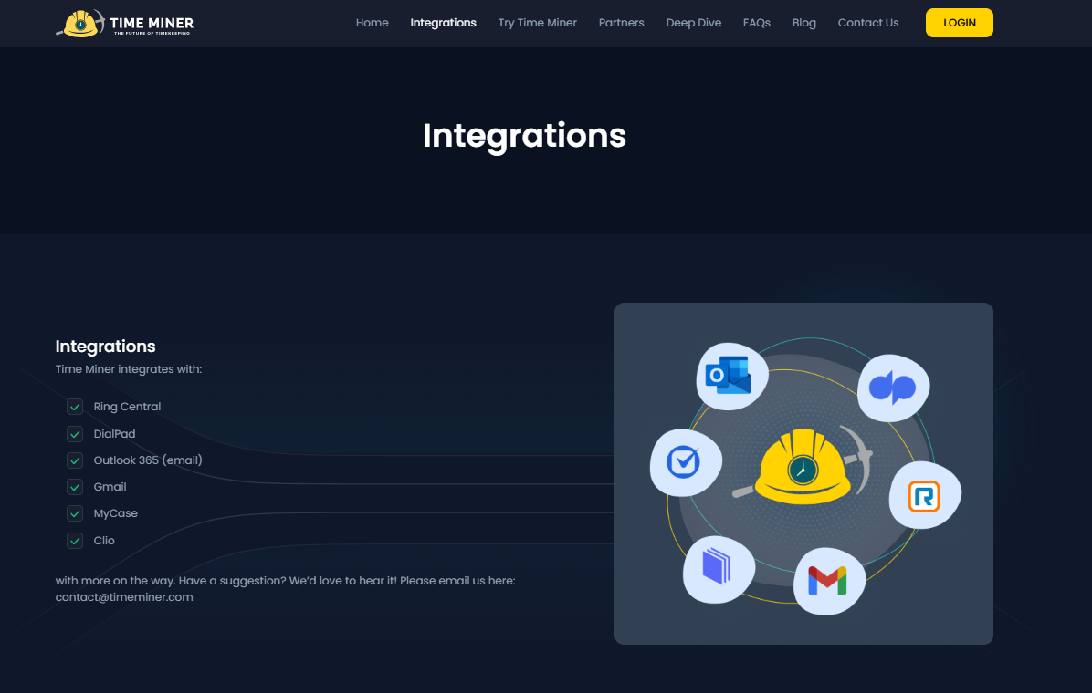This screenshot has height=693, width=1092.
Task: Click the large Integrations page title
Action: 524,136
